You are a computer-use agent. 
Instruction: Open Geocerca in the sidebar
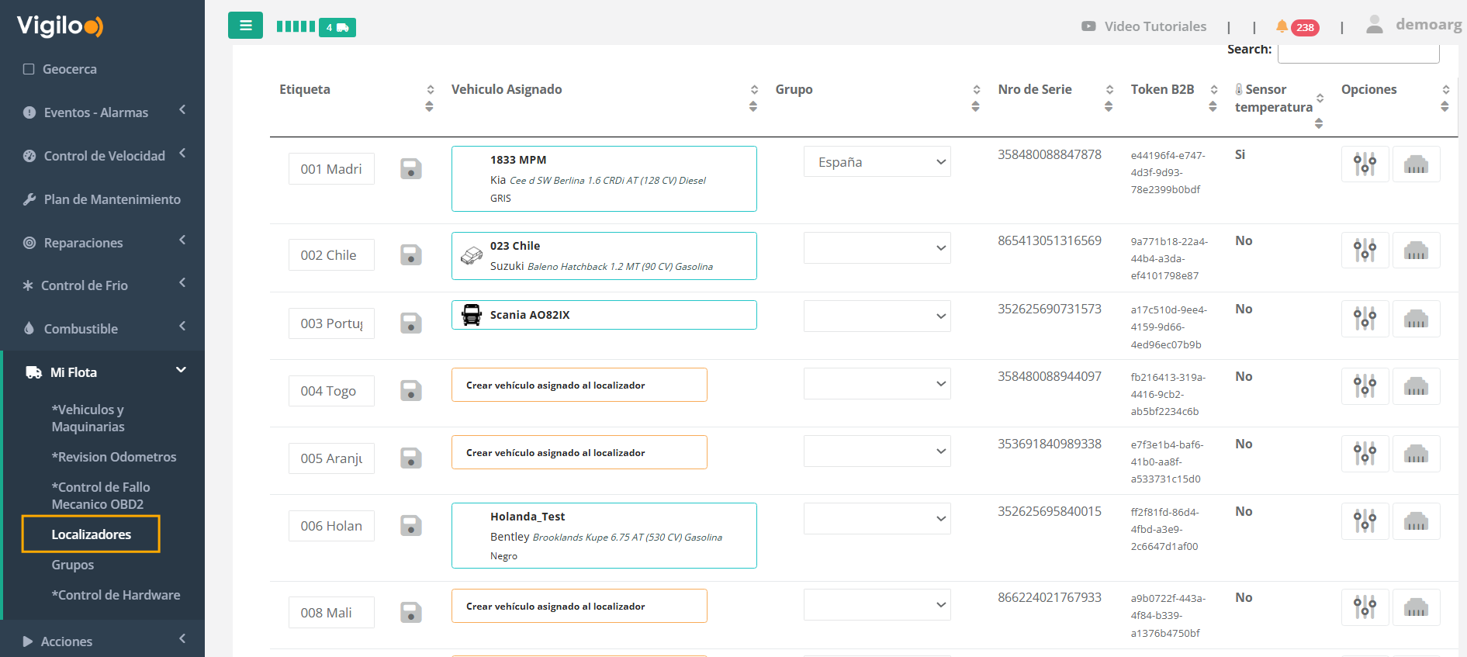click(69, 69)
